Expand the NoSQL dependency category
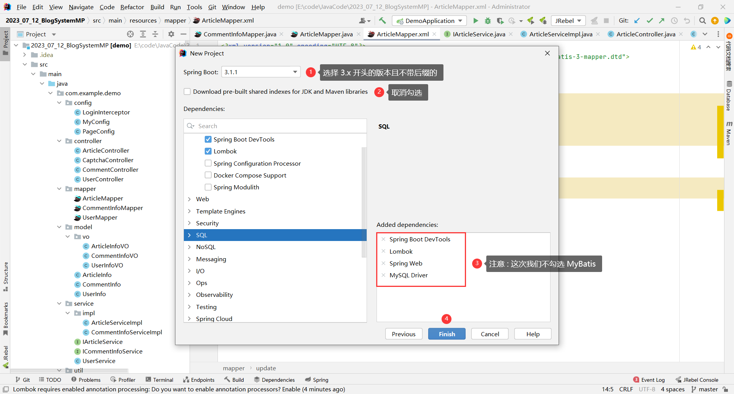This screenshot has height=394, width=734. click(x=189, y=247)
